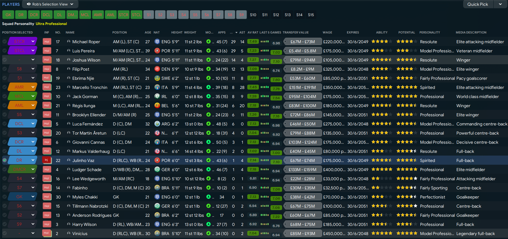Image resolution: width=508 pixels, height=239 pixels.
Task: Select the GK position filter tab
Action: (8, 15)
